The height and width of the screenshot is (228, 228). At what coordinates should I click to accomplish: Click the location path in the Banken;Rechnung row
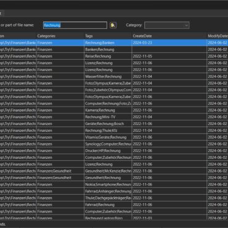(18, 49)
